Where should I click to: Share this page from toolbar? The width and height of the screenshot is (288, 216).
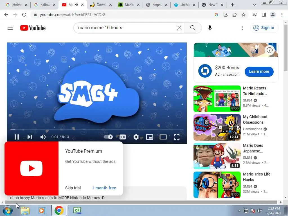235,15
